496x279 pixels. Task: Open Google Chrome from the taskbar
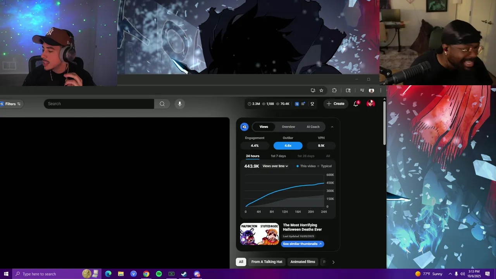146,274
